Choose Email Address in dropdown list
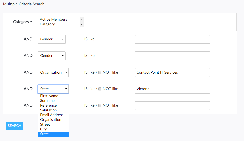The image size is (244, 141). 52,115
